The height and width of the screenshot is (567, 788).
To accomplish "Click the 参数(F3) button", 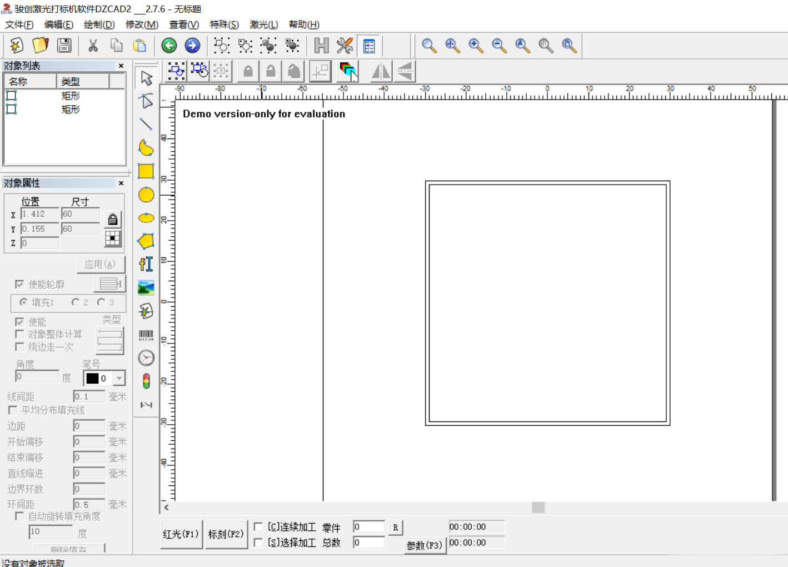I will coord(425,545).
